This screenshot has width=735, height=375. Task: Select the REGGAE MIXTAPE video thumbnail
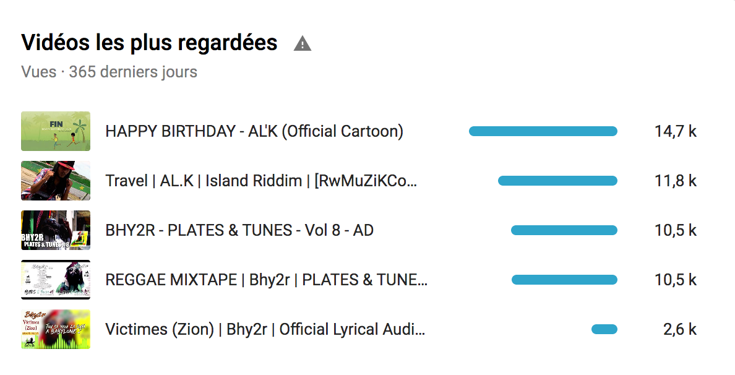56,280
